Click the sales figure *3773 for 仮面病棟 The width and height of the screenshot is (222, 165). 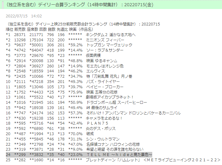(x=20, y=56)
